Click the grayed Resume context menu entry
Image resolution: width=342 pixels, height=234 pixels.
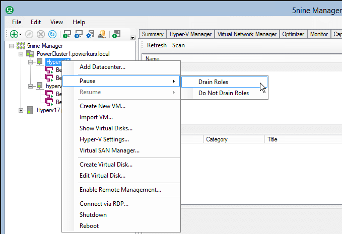(121, 92)
